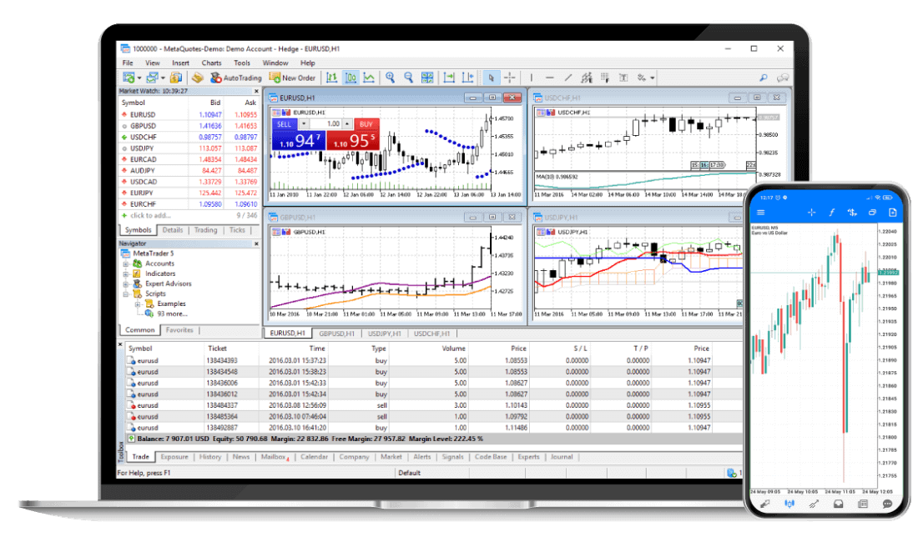The height and width of the screenshot is (542, 918).
Task: Switch to the Ticks tab in Market Watch
Action: (237, 230)
